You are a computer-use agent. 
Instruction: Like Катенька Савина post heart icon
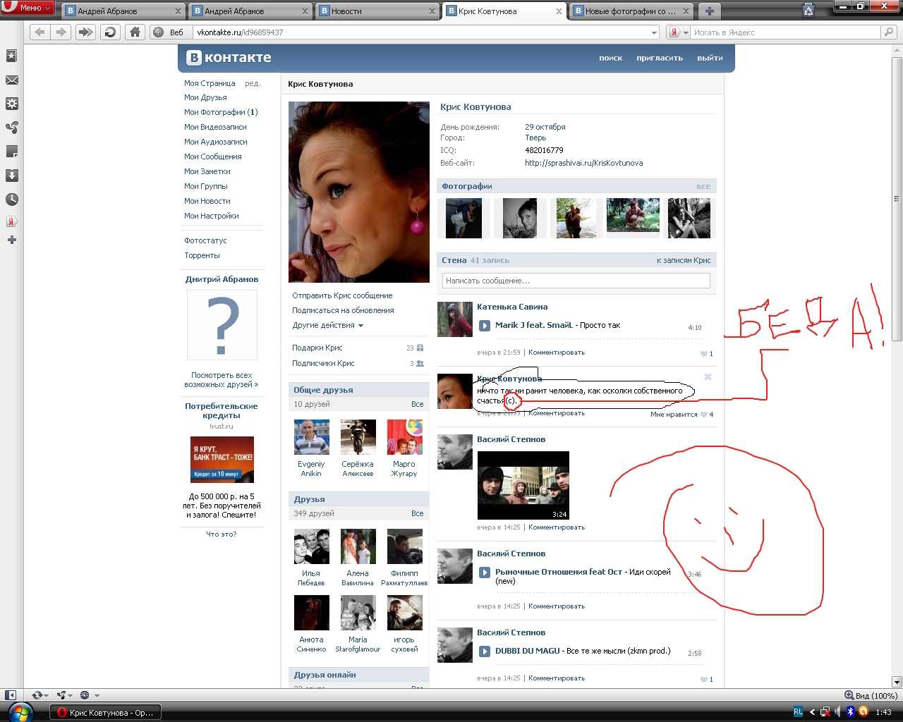703,353
